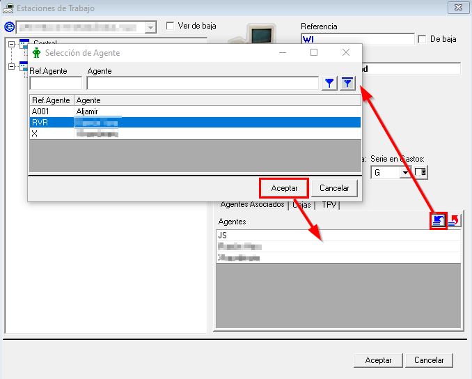Click Aceptar in Selección de Agente dialog

coord(284,188)
